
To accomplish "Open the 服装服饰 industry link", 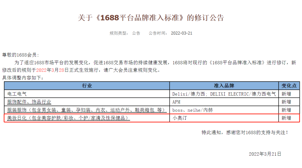I will [x=87, y=110].
